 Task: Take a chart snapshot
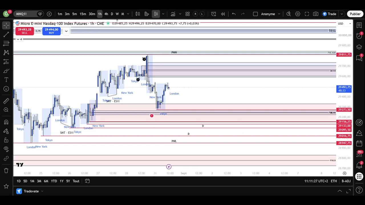tap(316, 14)
